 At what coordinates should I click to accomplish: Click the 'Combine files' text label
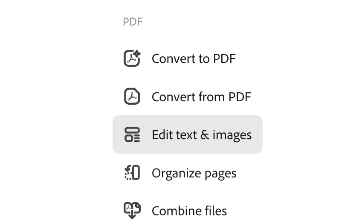pos(189,211)
